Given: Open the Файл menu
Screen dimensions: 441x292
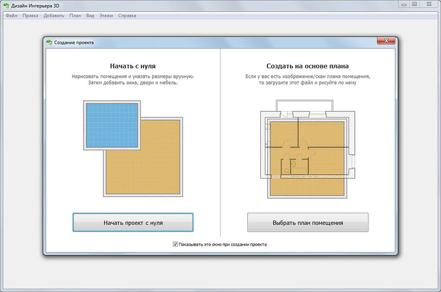Looking at the screenshot, I should click(x=11, y=16).
